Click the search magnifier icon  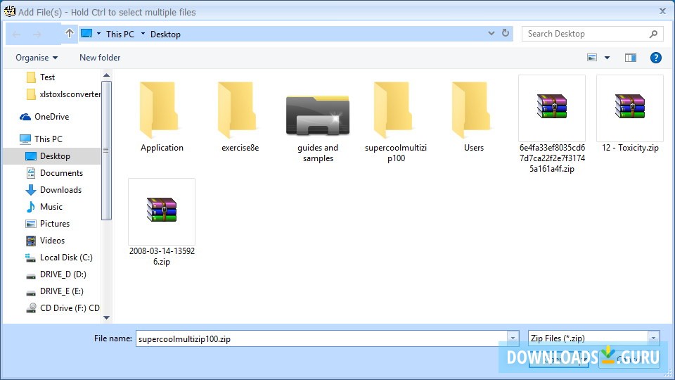[653, 34]
